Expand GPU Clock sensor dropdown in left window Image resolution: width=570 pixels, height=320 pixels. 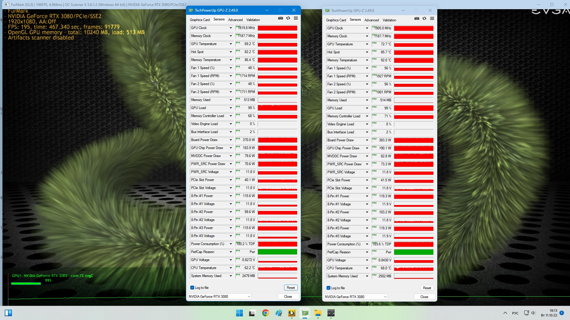pyautogui.click(x=231, y=28)
